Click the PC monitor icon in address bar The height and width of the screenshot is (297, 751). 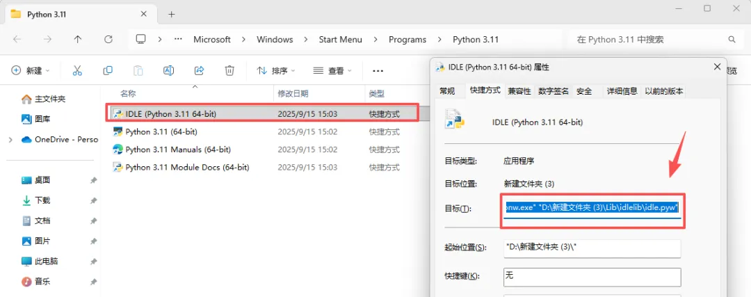(140, 39)
